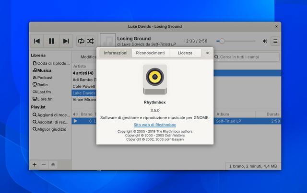Skip to the next track

pos(66,41)
